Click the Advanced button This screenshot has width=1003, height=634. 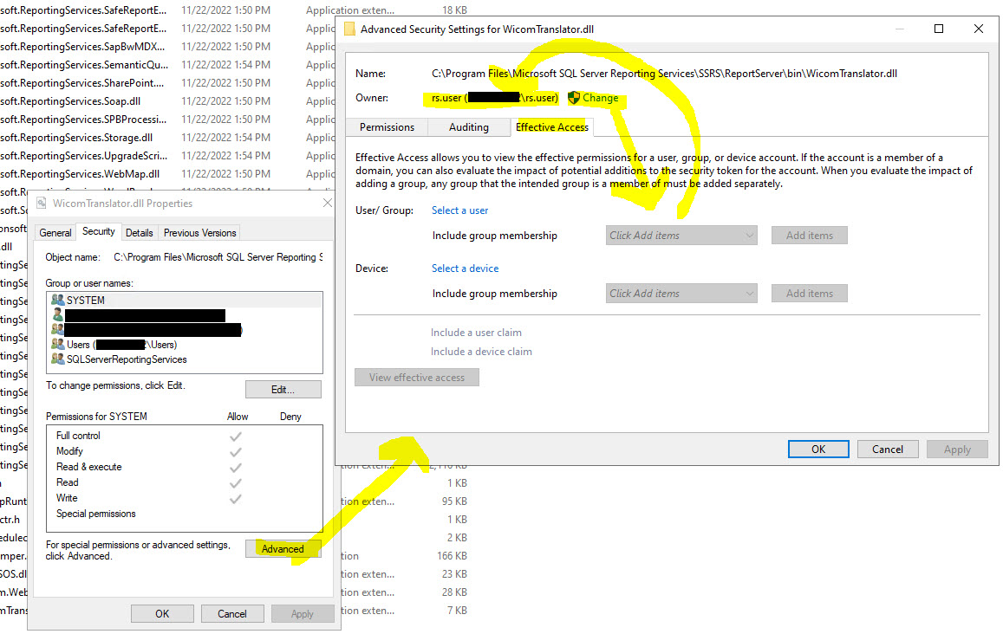tap(285, 548)
